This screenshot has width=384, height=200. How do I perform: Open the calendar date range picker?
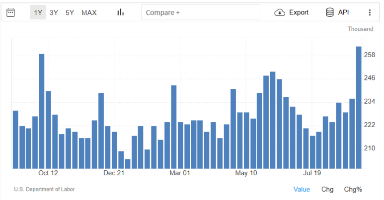pos(10,12)
